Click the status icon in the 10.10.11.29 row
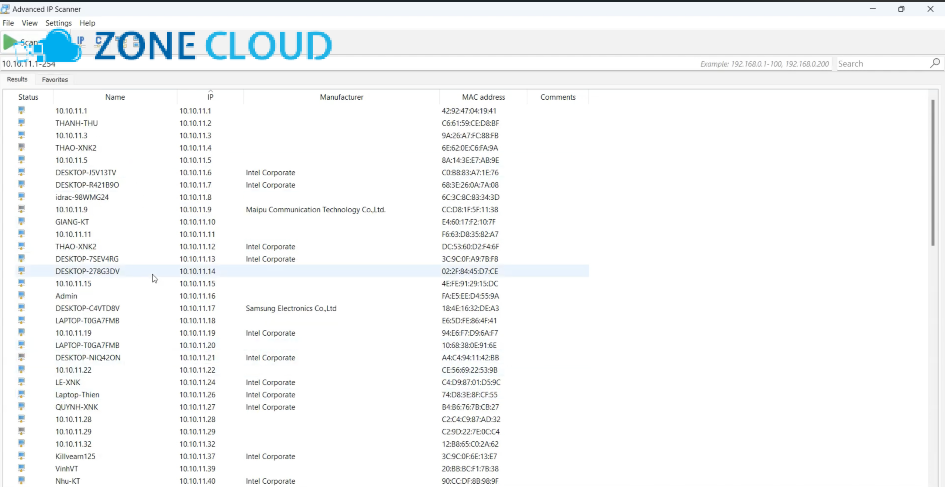The height and width of the screenshot is (487, 945). [21, 431]
